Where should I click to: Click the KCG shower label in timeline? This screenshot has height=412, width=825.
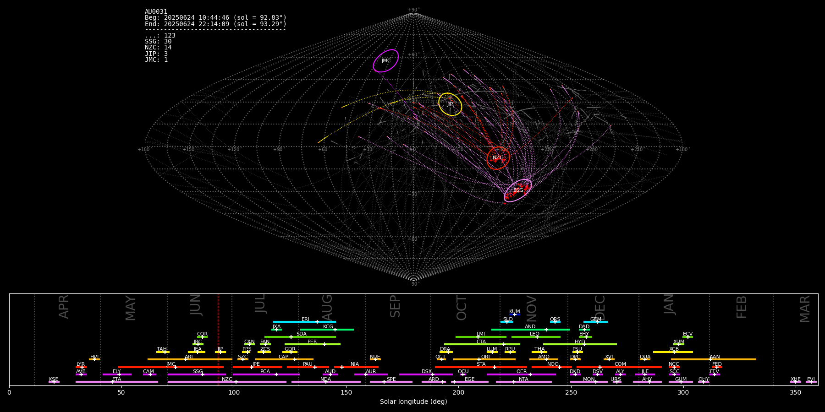pos(328,327)
